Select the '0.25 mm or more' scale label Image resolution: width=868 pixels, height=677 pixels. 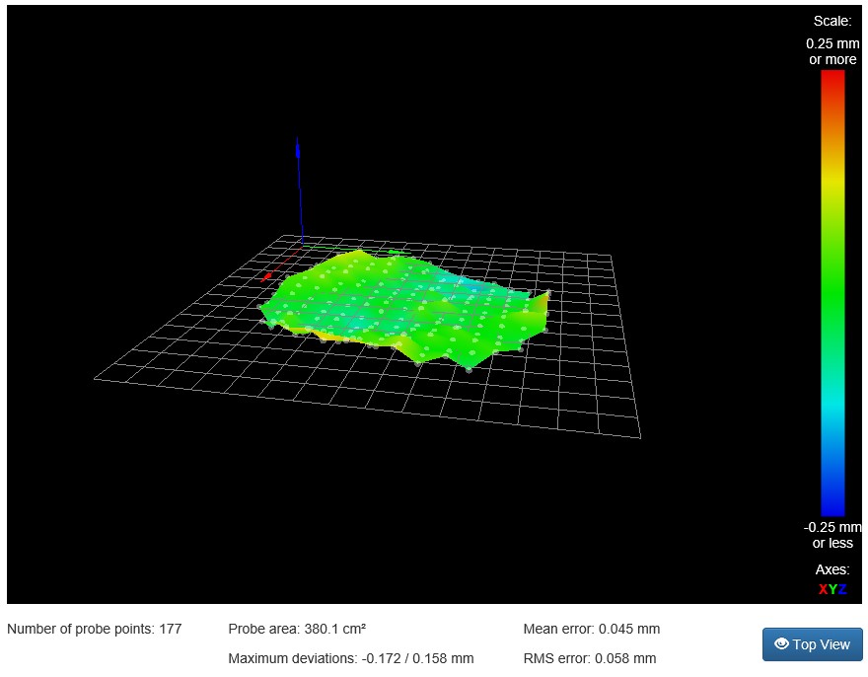tap(832, 52)
